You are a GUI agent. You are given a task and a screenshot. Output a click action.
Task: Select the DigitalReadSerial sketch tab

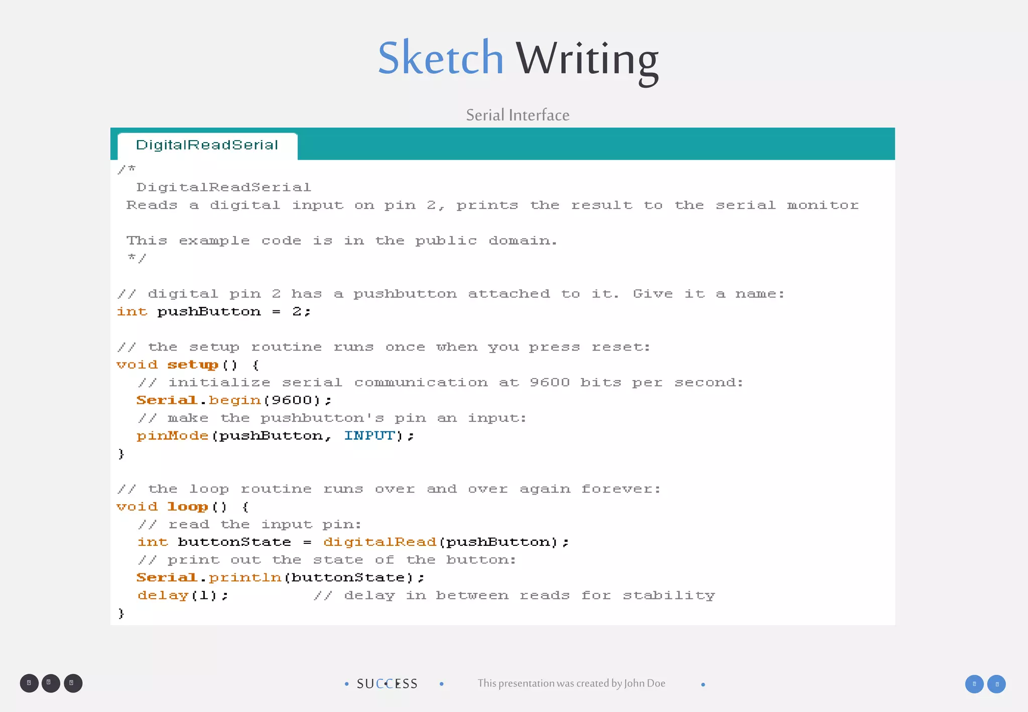pyautogui.click(x=207, y=146)
